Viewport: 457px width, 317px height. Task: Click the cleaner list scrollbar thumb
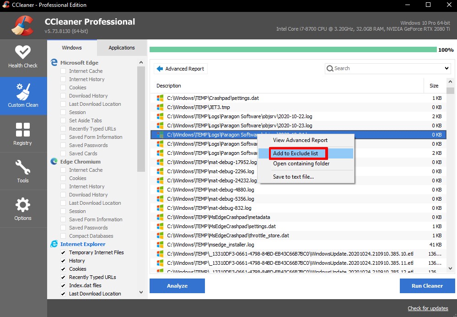coord(141,120)
